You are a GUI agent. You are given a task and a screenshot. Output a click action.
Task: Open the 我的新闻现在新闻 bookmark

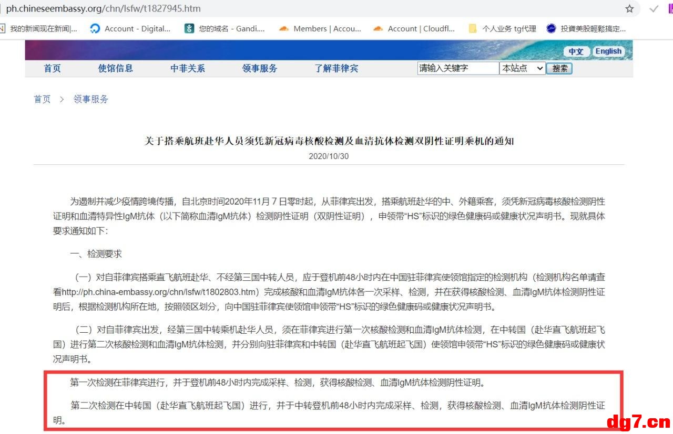tap(39, 29)
